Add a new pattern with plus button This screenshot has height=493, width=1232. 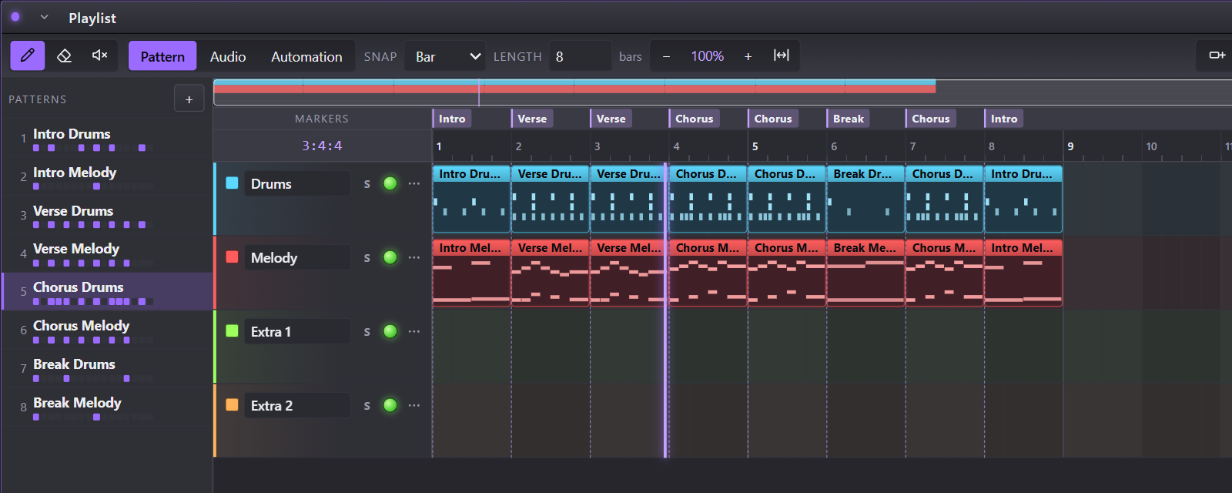189,99
